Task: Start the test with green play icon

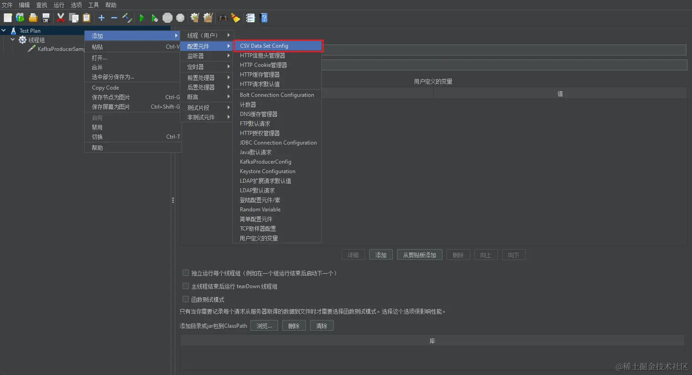Action: point(142,18)
